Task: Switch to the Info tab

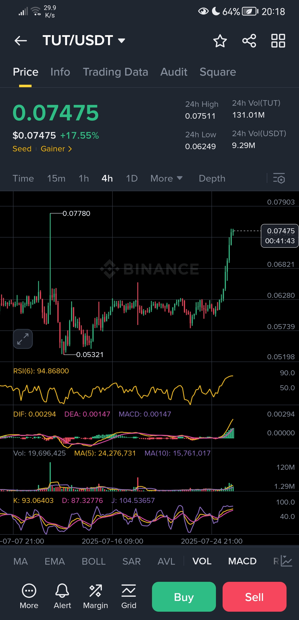Action: point(60,72)
